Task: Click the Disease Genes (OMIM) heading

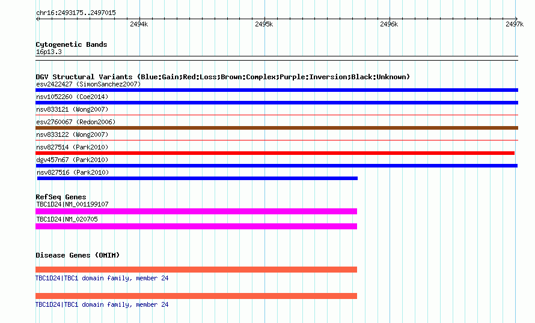Action: tap(78, 255)
